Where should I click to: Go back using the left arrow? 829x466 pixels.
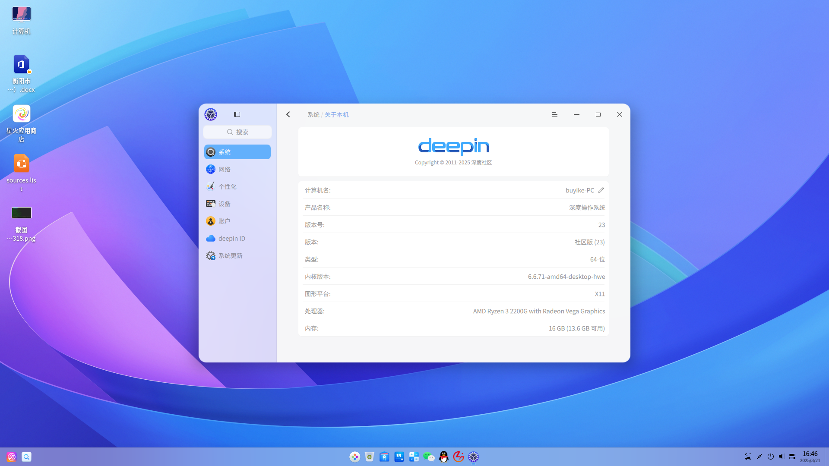[288, 114]
